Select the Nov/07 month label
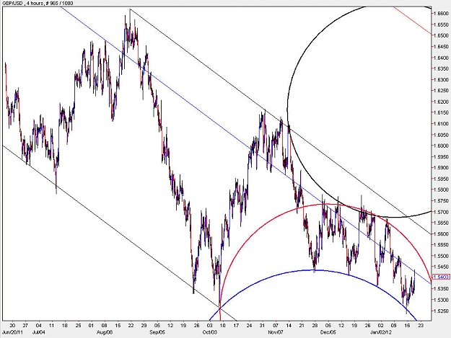 [276, 332]
